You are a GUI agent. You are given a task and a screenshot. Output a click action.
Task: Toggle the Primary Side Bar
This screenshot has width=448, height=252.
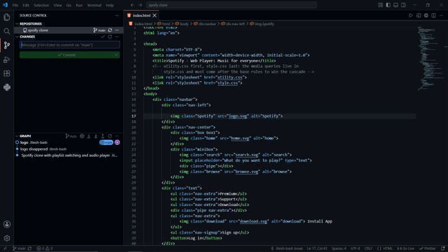(x=388, y=5)
